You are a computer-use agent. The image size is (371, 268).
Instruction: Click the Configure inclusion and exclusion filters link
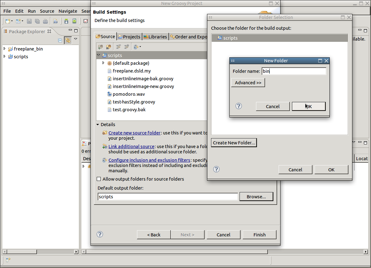coord(149,160)
